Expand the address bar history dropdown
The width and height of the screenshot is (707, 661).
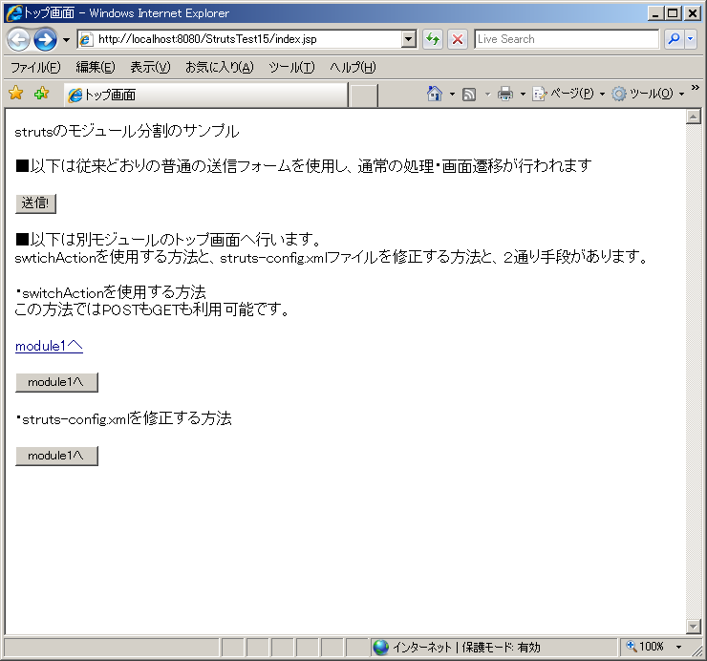[x=409, y=39]
